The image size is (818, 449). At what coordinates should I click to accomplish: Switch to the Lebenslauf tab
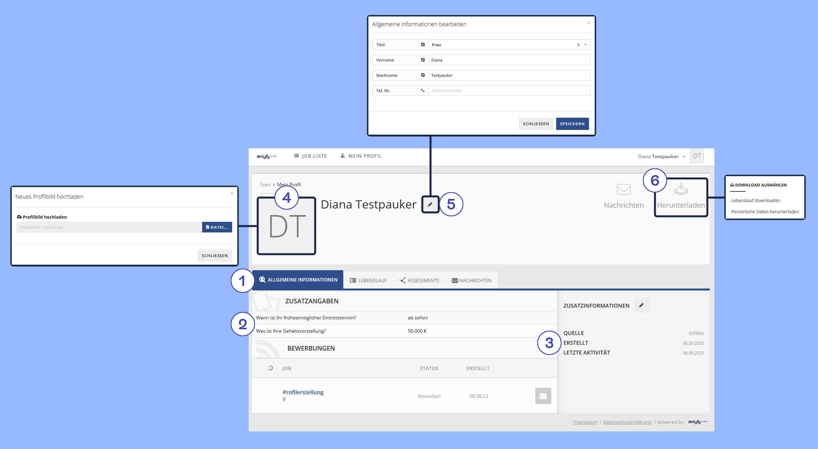368,280
